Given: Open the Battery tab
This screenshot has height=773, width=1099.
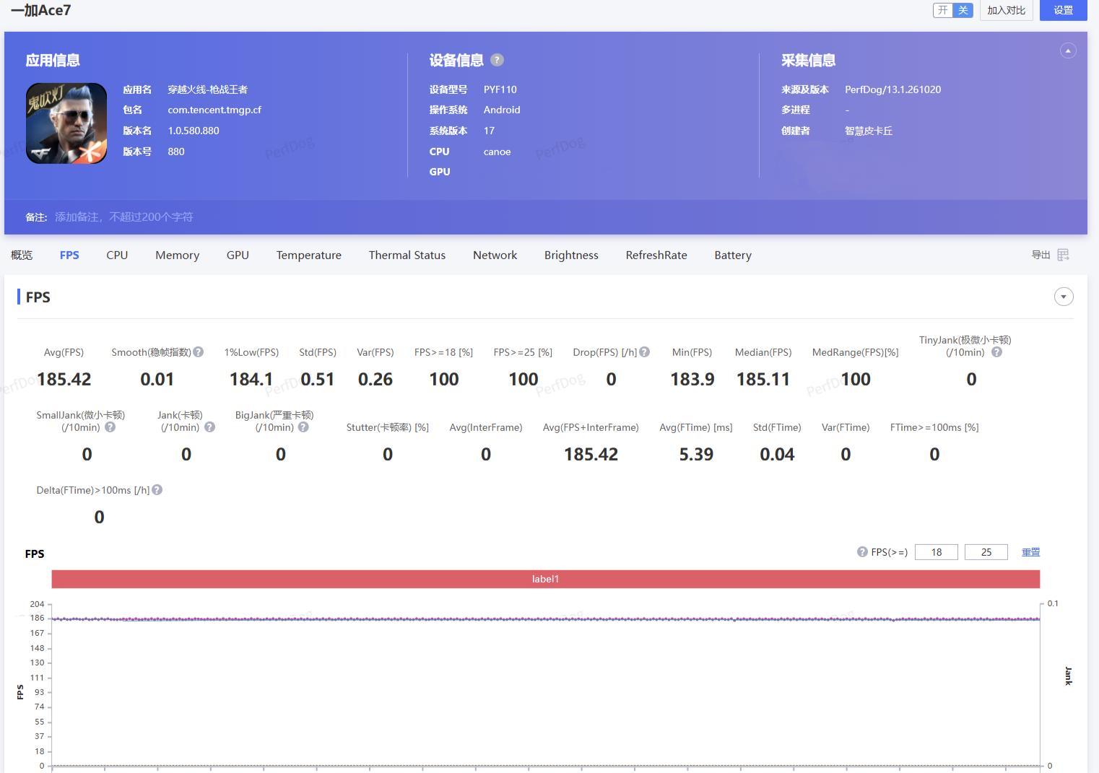Looking at the screenshot, I should 733,255.
